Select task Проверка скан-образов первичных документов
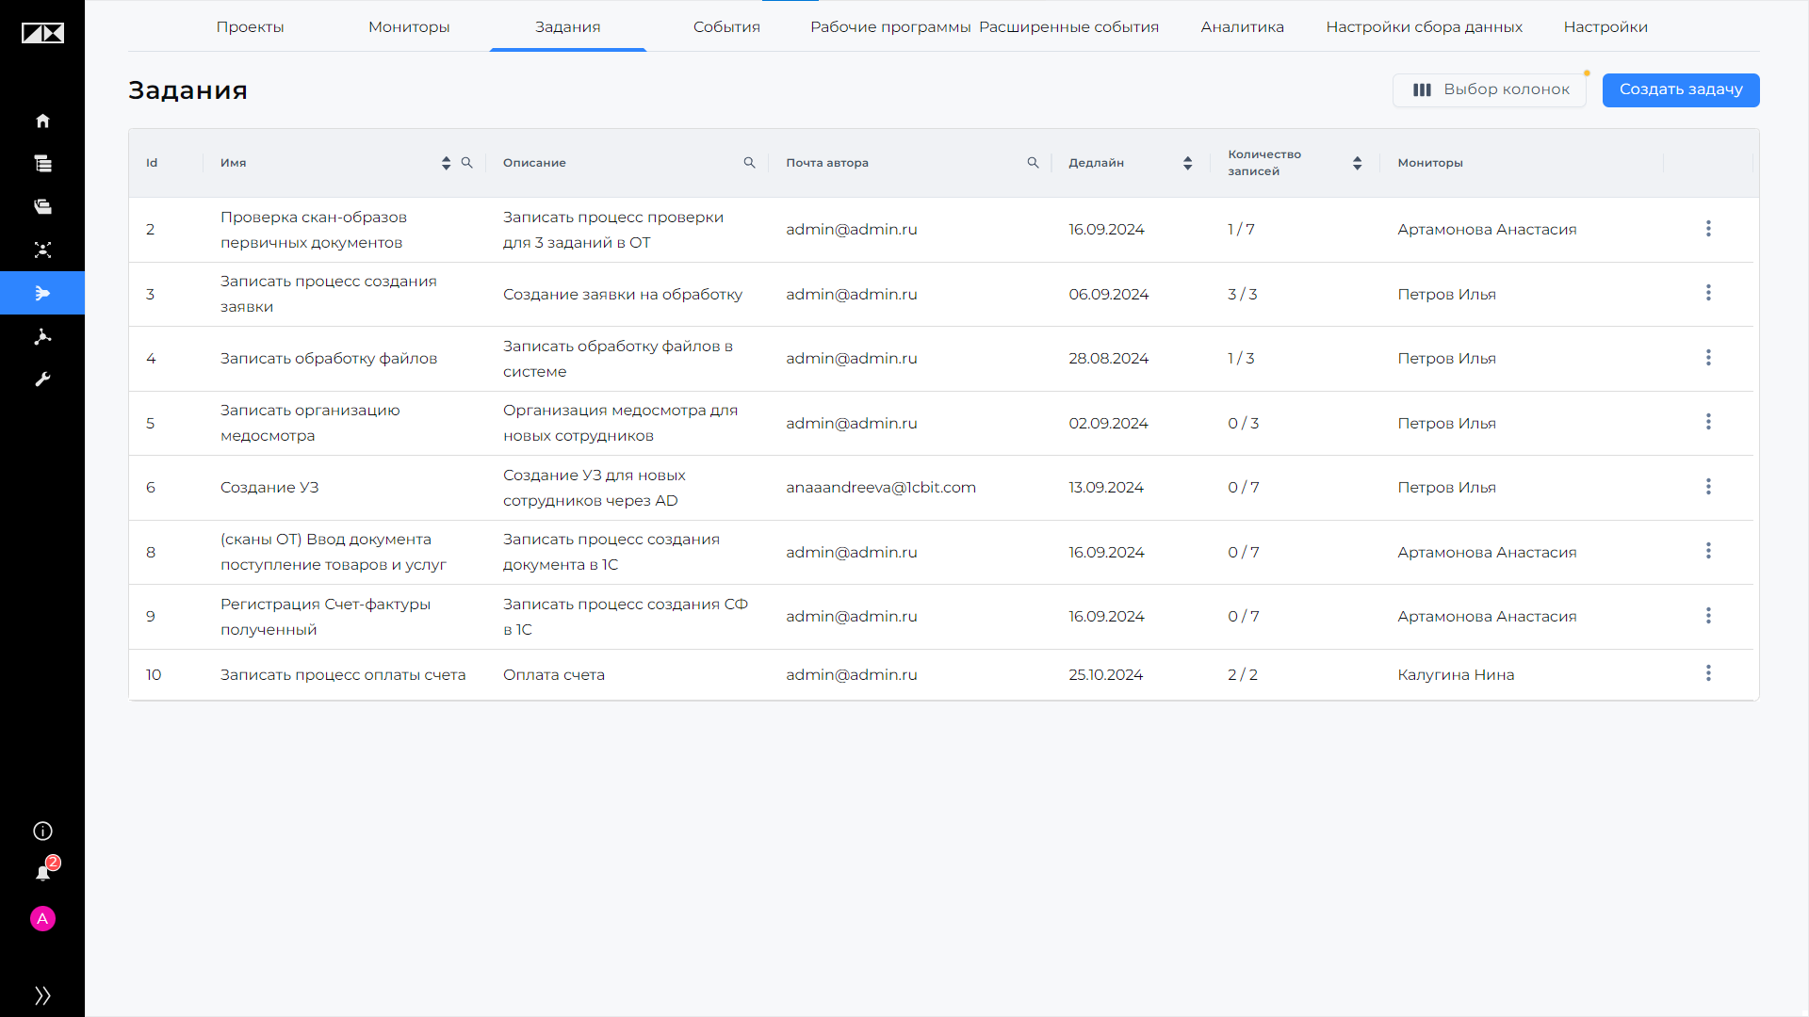This screenshot has height=1017, width=1809. point(314,230)
